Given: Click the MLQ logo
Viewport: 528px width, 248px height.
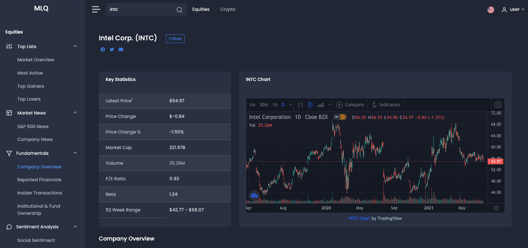Looking at the screenshot, I should [x=41, y=8].
